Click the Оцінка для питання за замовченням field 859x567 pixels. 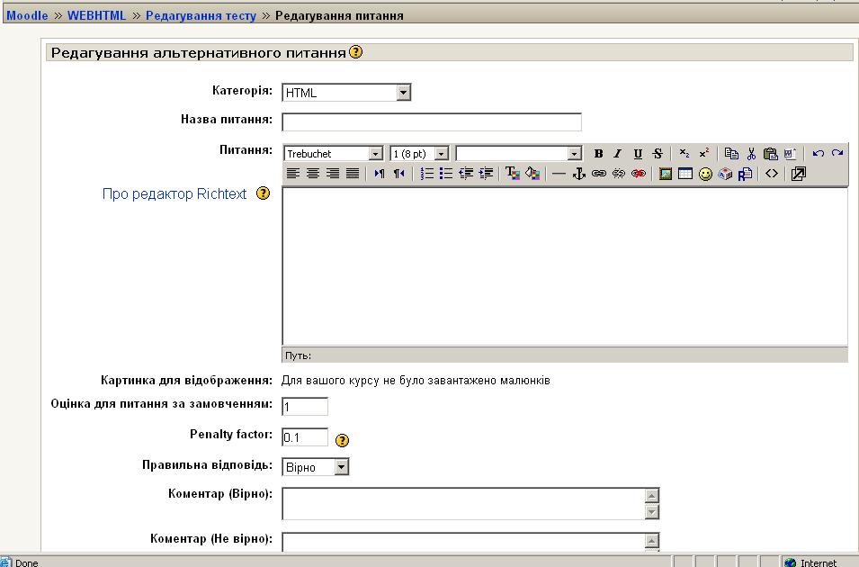tap(305, 406)
